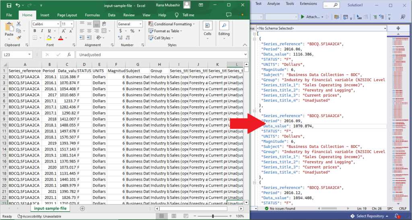Open the Editing group button
The height and width of the screenshot is (220, 412).
tap(224, 31)
